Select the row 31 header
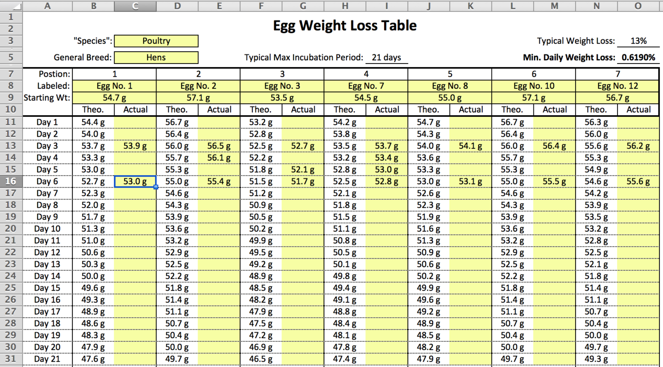663x367 pixels. [x=11, y=359]
